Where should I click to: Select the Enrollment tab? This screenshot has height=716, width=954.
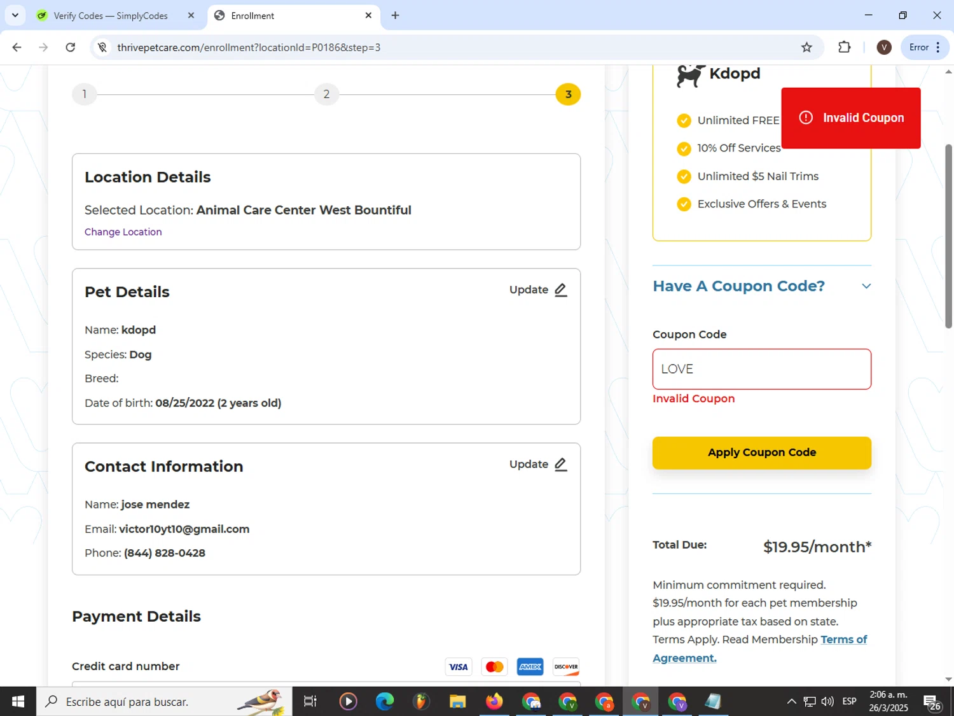[x=294, y=15]
